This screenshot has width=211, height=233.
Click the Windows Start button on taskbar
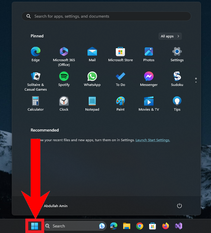[35, 226]
